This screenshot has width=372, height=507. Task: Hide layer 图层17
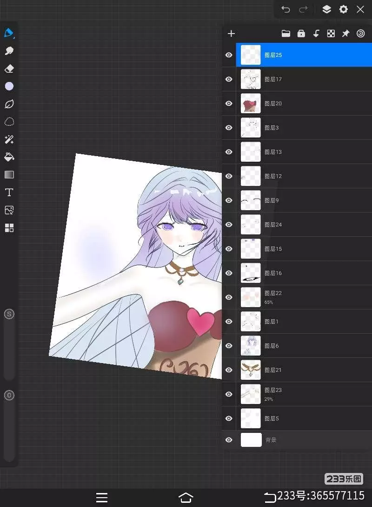229,79
